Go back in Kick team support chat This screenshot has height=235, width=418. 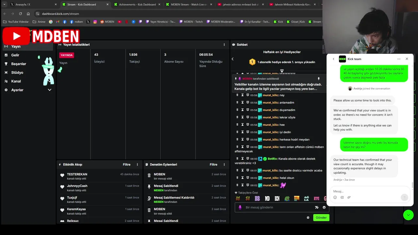pos(333,59)
